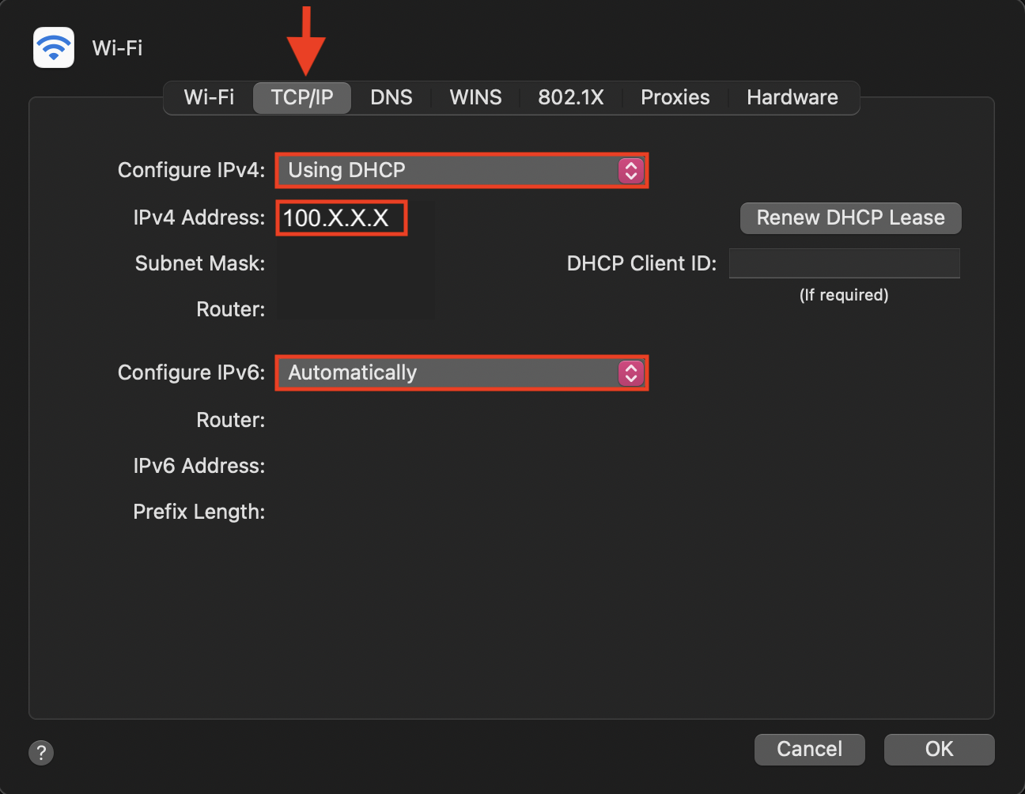Switch to the DNS tab
This screenshot has height=794, width=1025.
391,98
